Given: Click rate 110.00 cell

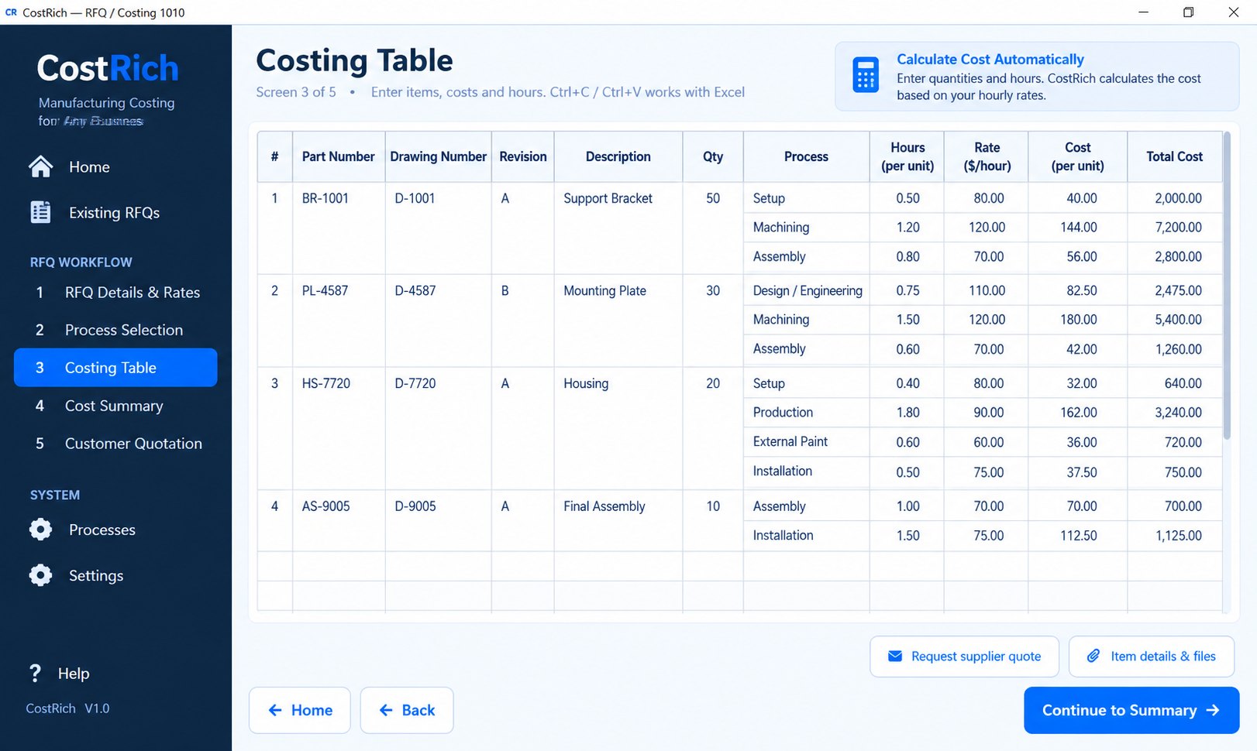Looking at the screenshot, I should coord(987,290).
